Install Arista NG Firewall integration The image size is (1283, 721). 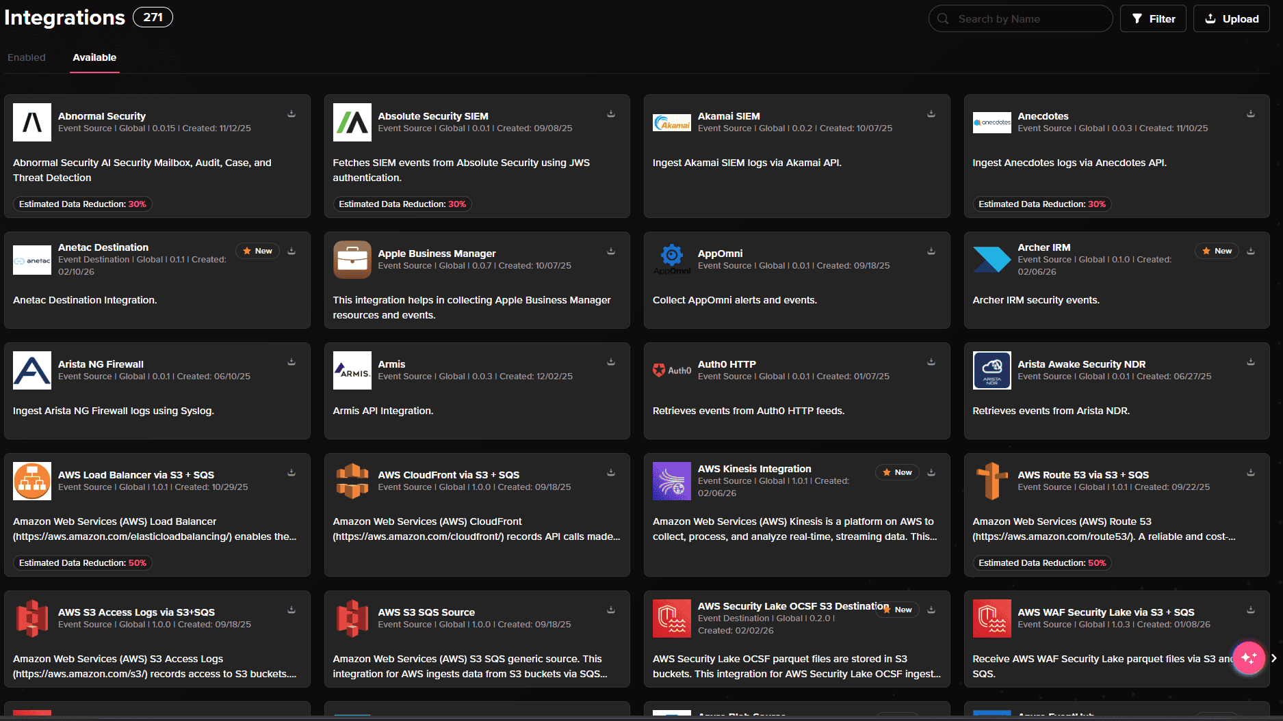291,362
